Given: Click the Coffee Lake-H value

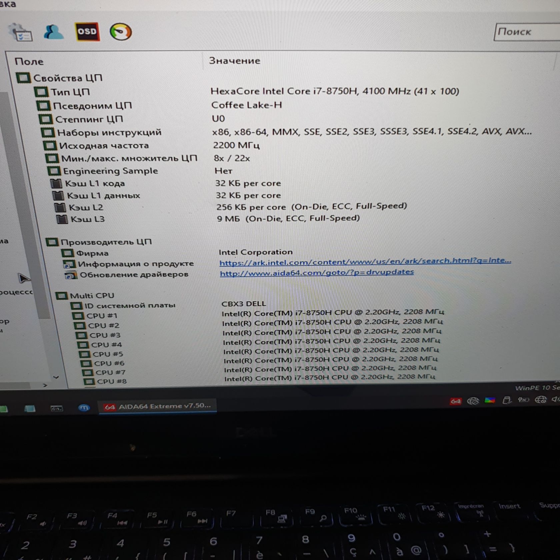Looking at the screenshot, I should point(247,105).
